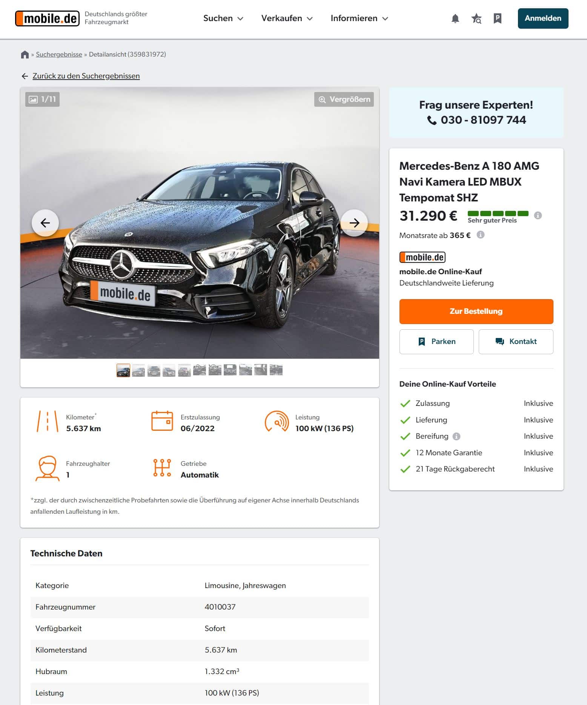Follow Zurück zu den Suchergebnissen link

point(86,76)
